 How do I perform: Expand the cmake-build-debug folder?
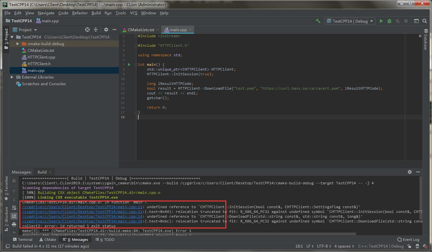pos(18,44)
